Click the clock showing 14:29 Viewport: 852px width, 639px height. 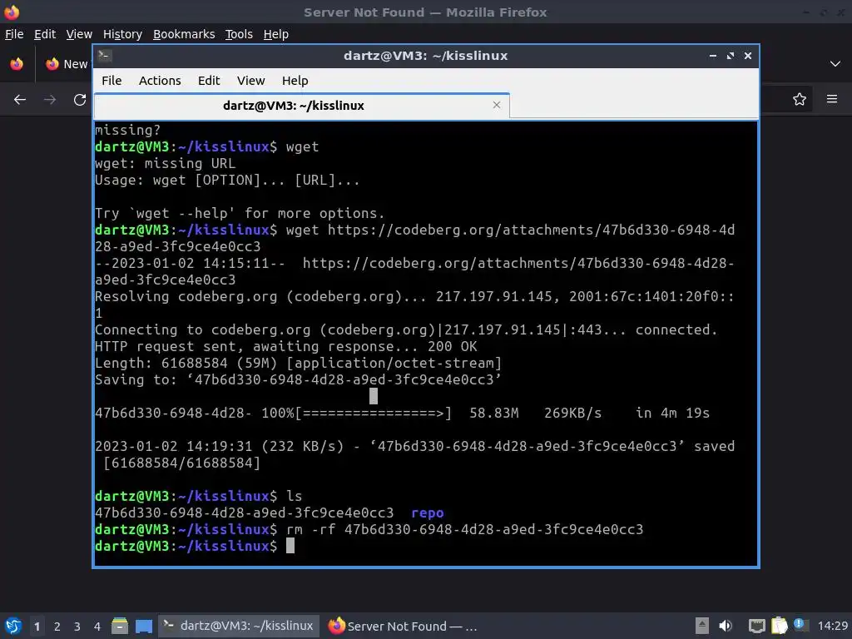[x=832, y=626]
